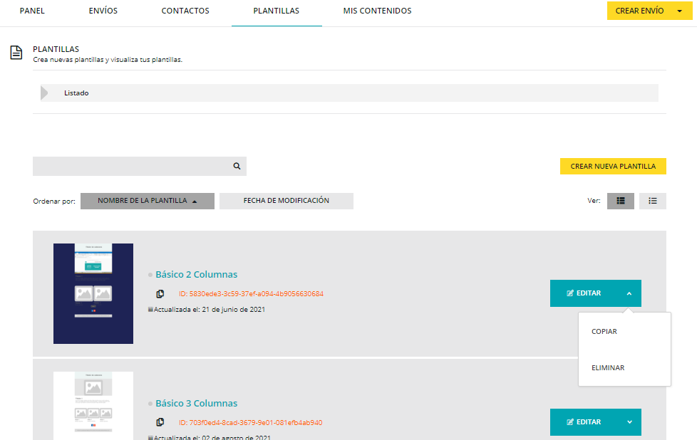Switch to compact list view
Screen dimensions: 697x440
pyautogui.click(x=652, y=201)
